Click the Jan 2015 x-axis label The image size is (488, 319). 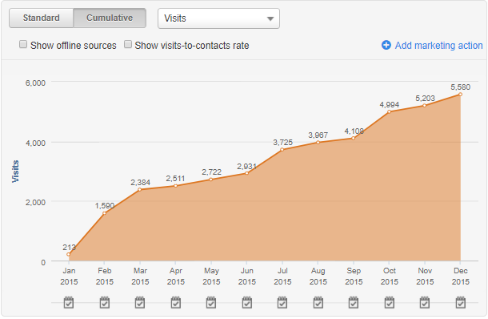click(69, 277)
